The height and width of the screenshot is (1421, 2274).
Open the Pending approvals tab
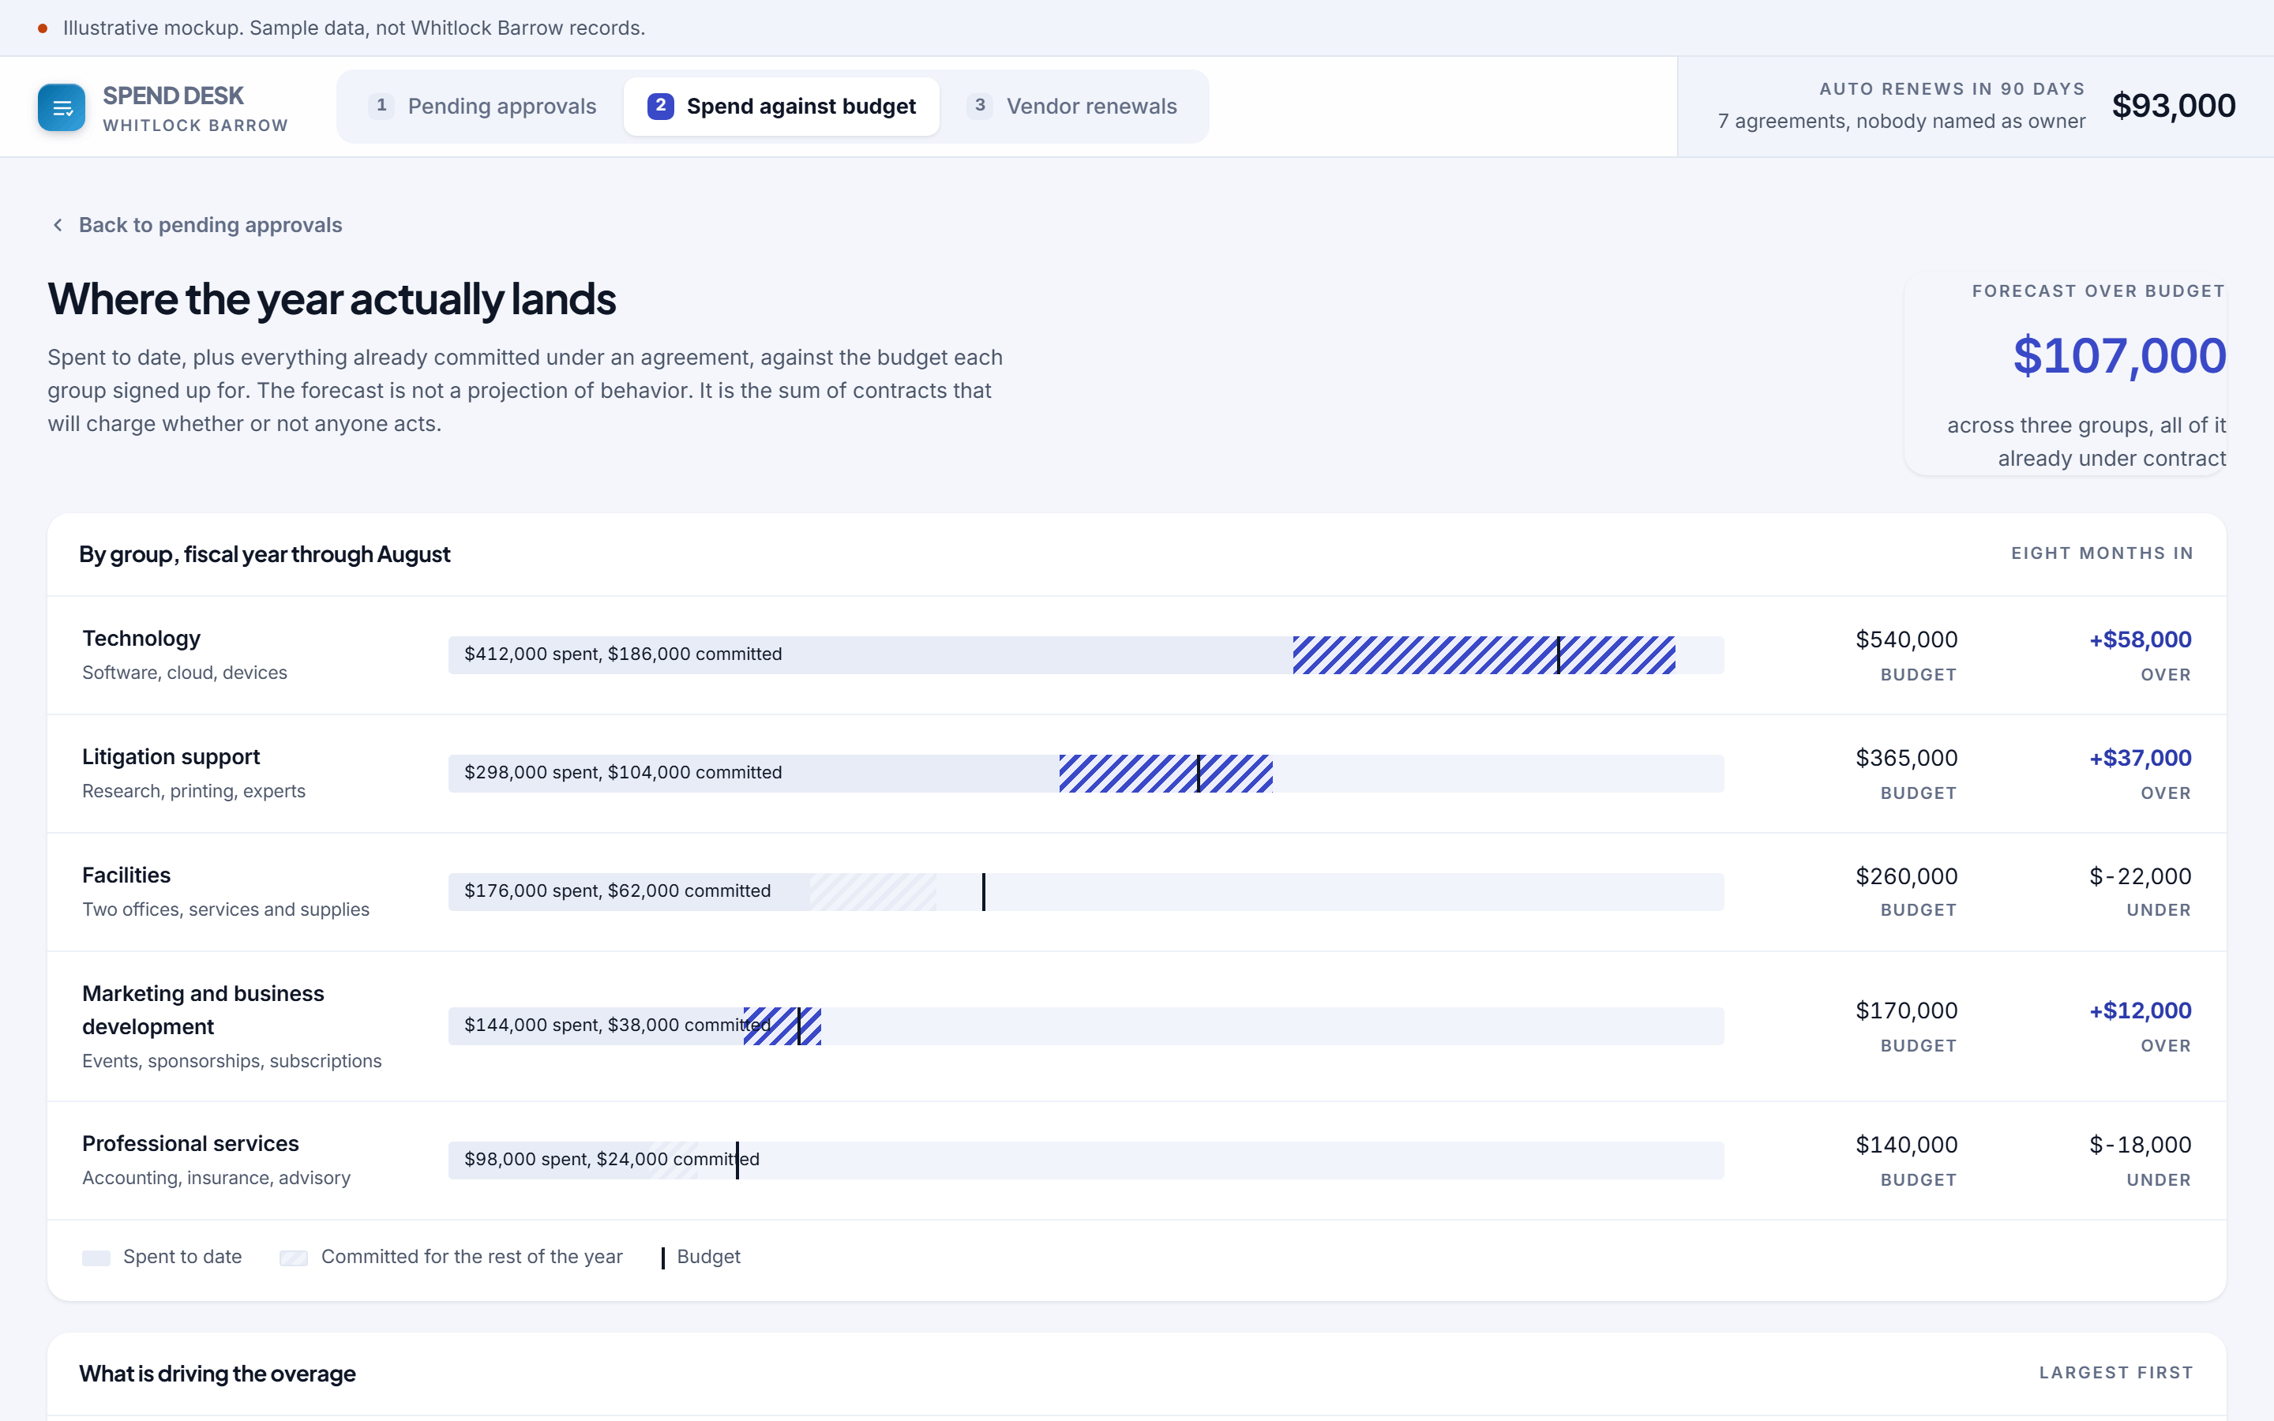(483, 107)
